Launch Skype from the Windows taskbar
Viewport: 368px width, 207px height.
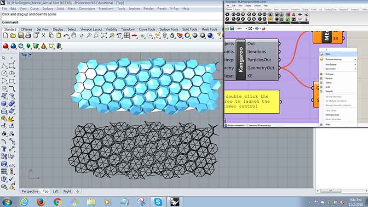158,201
